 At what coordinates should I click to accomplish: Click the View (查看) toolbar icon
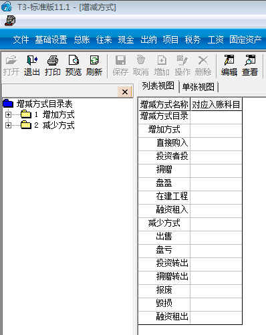coord(250,66)
